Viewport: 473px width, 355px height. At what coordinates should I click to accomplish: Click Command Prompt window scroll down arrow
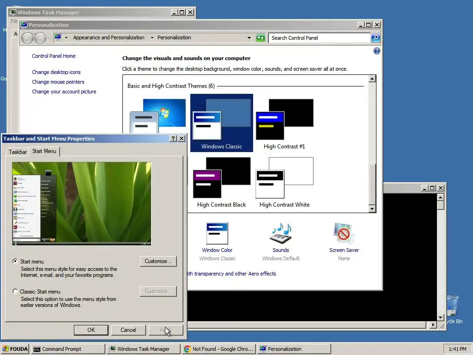tap(440, 317)
